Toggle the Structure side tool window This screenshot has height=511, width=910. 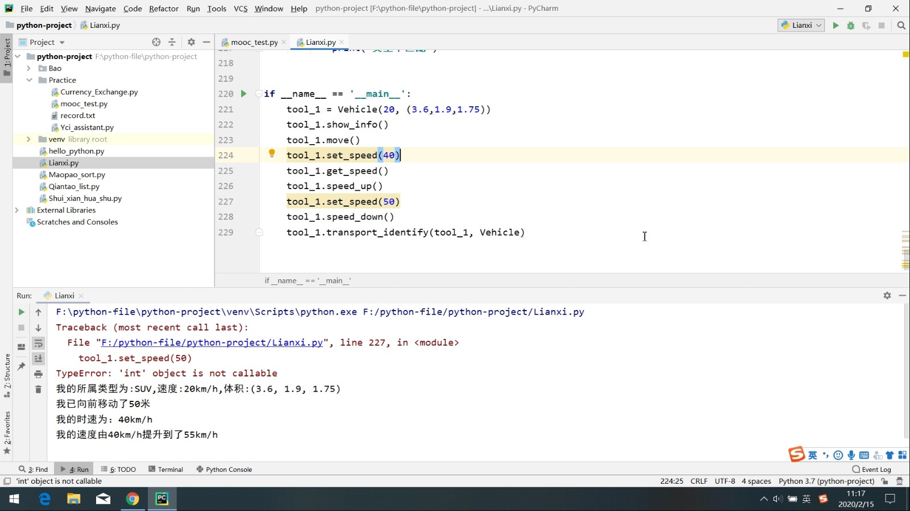tap(7, 375)
